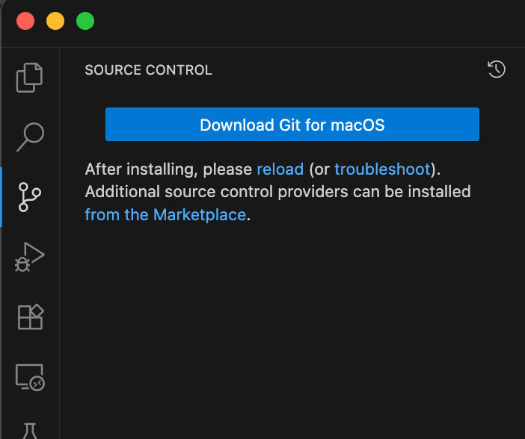Screen dimensions: 525x439
Task: Click the reload link
Action: 280,169
